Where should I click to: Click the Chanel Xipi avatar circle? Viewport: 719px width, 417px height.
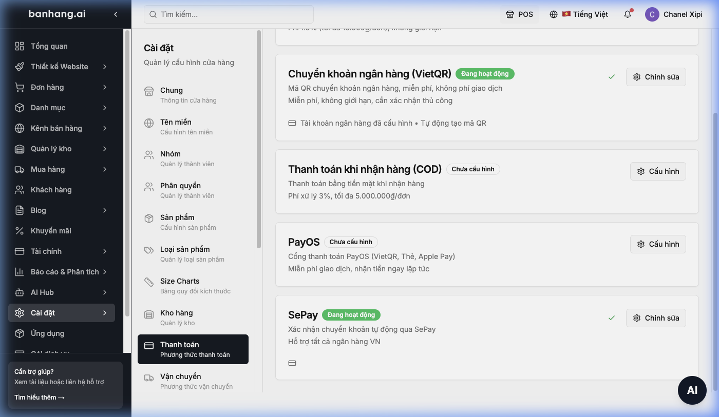652,14
